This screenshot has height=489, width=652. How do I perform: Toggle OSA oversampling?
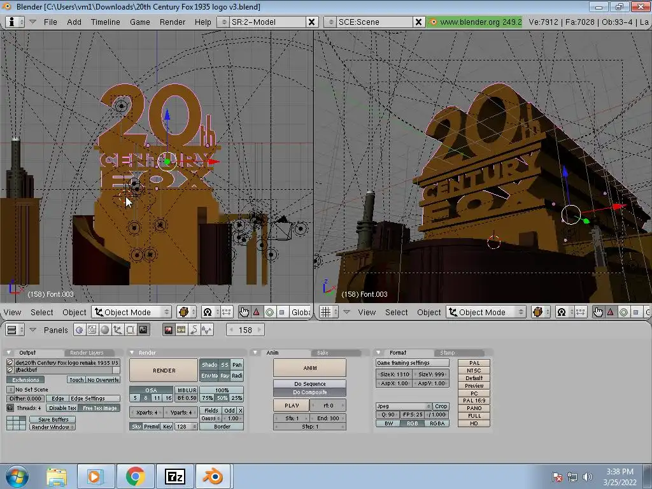151,390
